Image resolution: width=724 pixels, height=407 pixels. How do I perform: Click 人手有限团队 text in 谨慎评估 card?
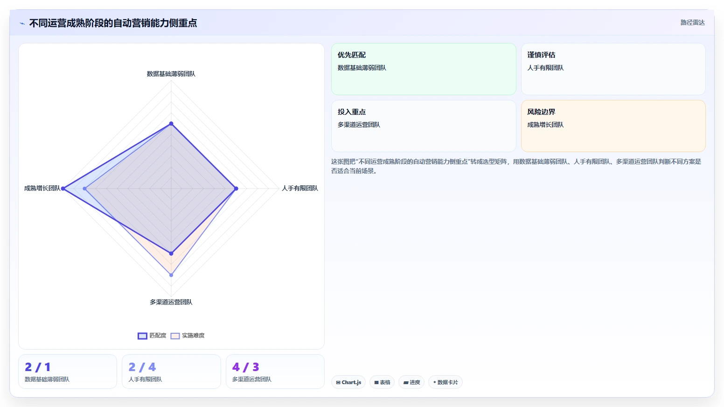[545, 68]
